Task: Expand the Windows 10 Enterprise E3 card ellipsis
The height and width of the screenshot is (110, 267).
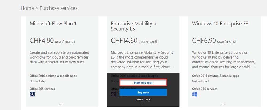Action: point(223,104)
